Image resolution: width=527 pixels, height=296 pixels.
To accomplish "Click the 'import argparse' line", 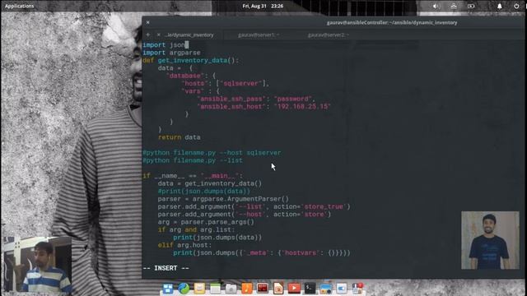I will pos(171,53).
